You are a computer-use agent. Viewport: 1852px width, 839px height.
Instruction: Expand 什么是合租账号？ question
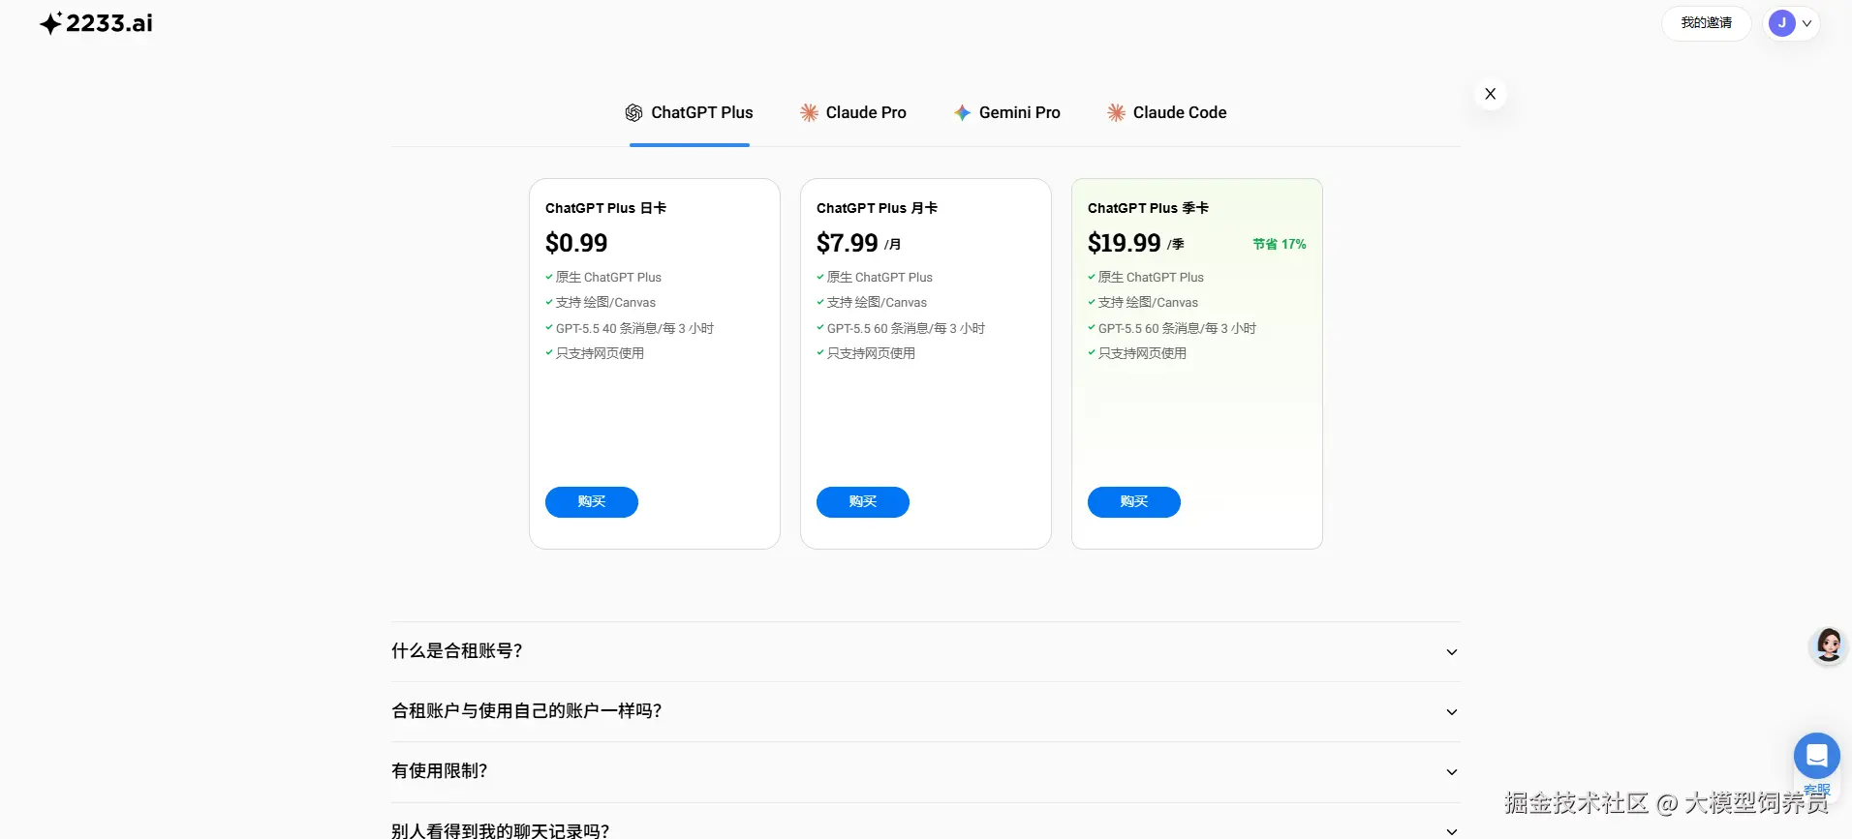point(926,651)
